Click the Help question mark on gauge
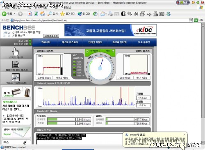Screen dimensions: 205x150 click(113, 51)
